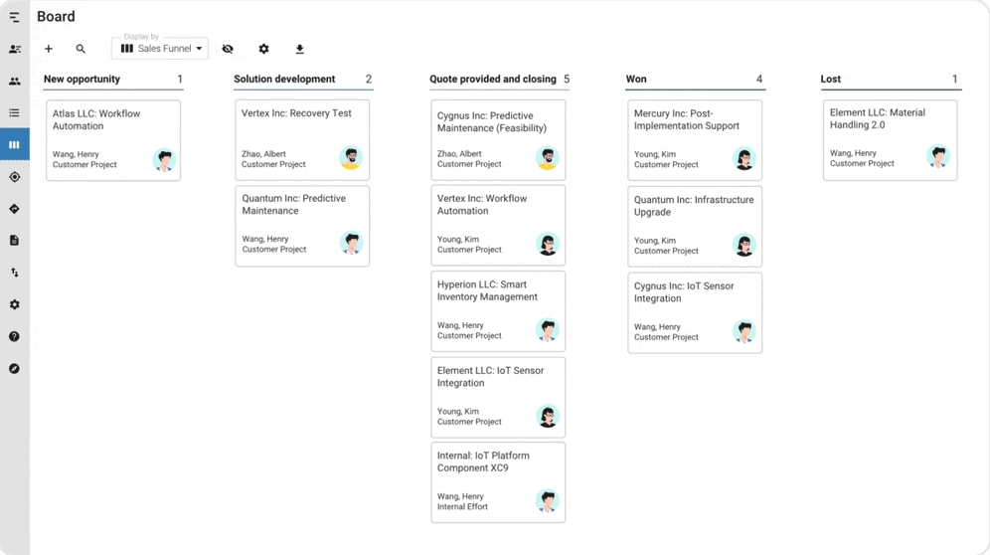The height and width of the screenshot is (555, 990).
Task: Open board settings gear in toolbar
Action: click(x=264, y=49)
